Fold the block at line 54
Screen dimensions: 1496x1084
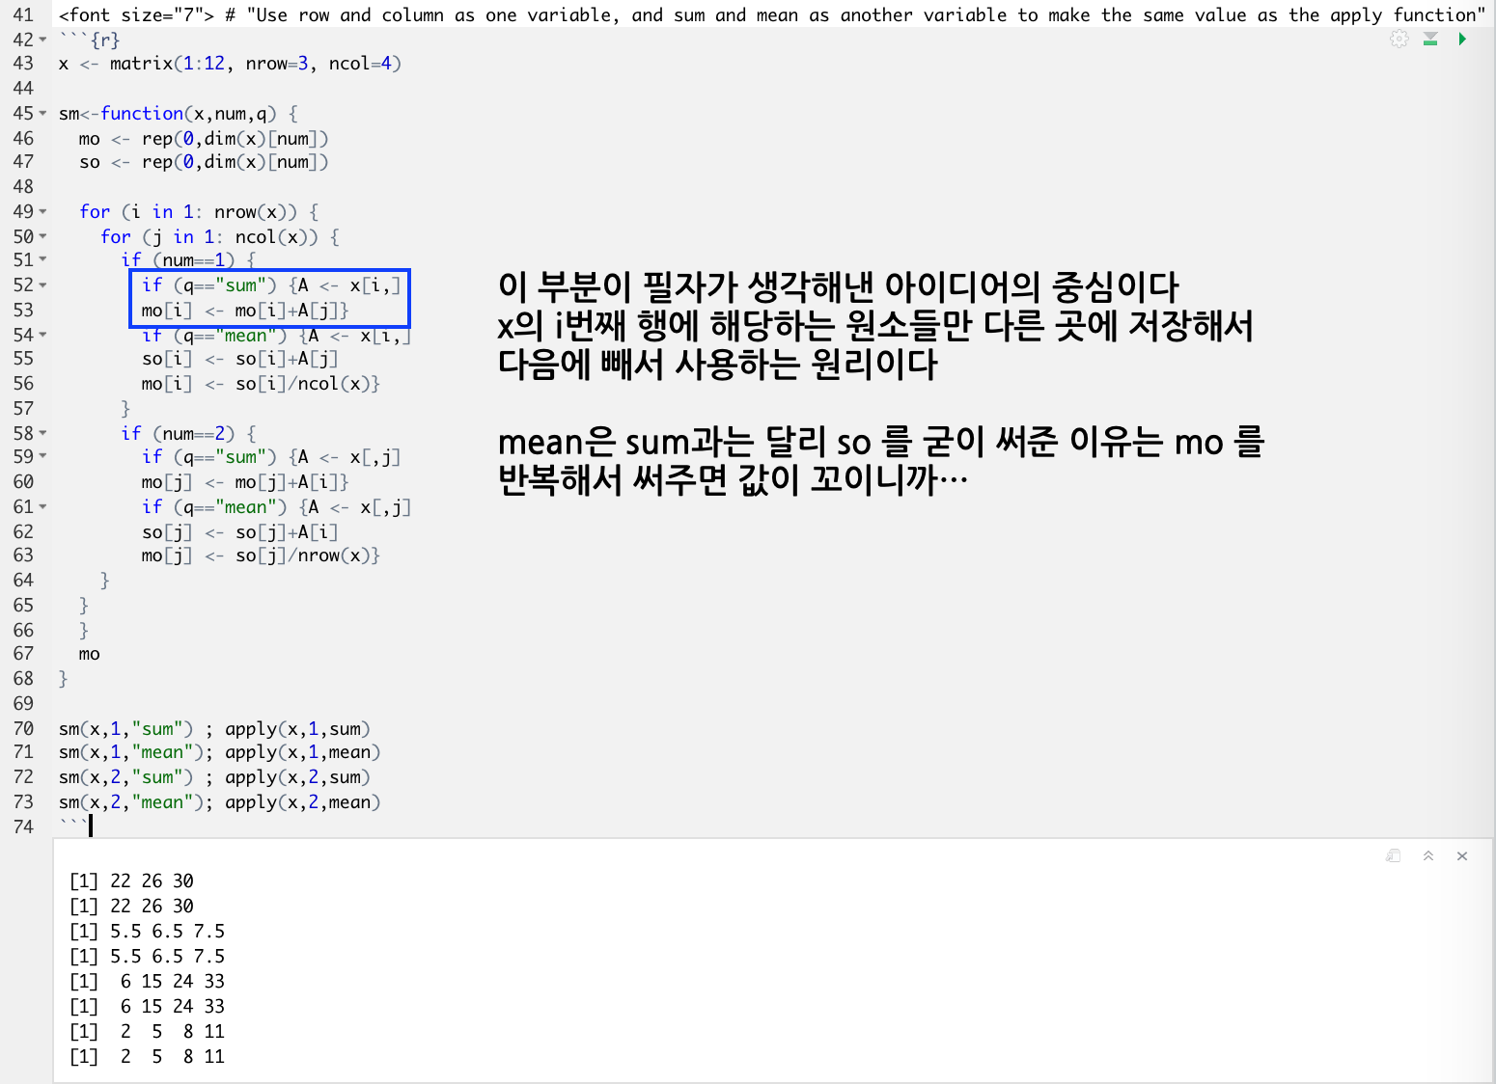tap(42, 336)
